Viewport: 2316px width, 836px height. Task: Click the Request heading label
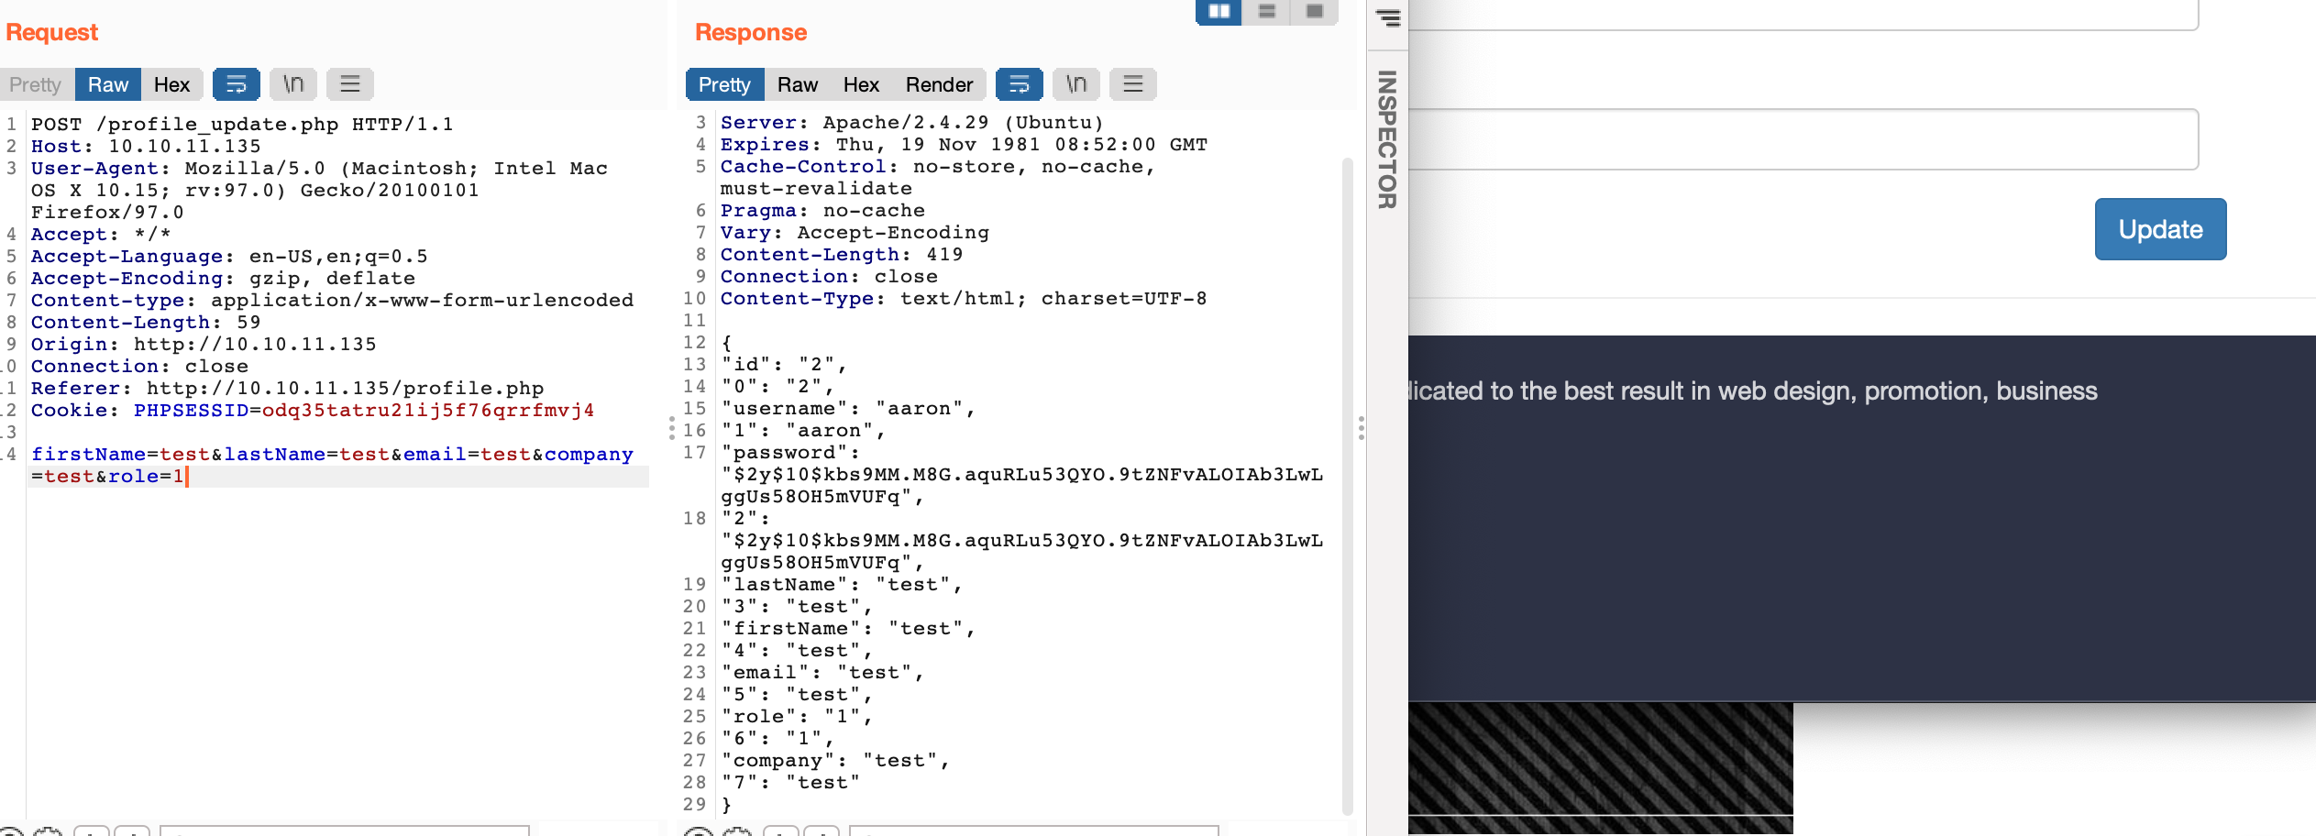(51, 32)
